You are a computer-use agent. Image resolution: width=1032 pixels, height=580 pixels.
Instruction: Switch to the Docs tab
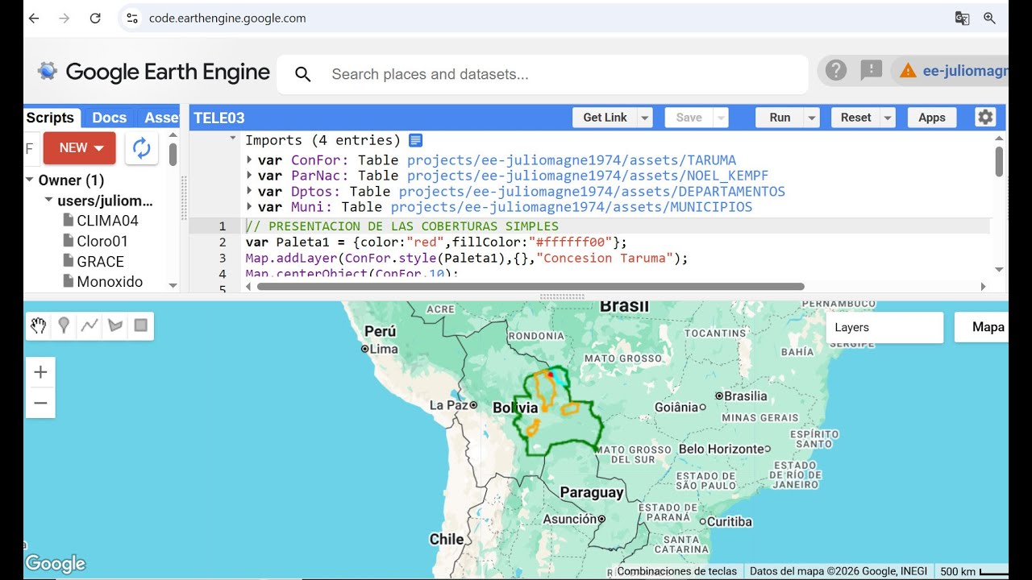click(x=109, y=118)
